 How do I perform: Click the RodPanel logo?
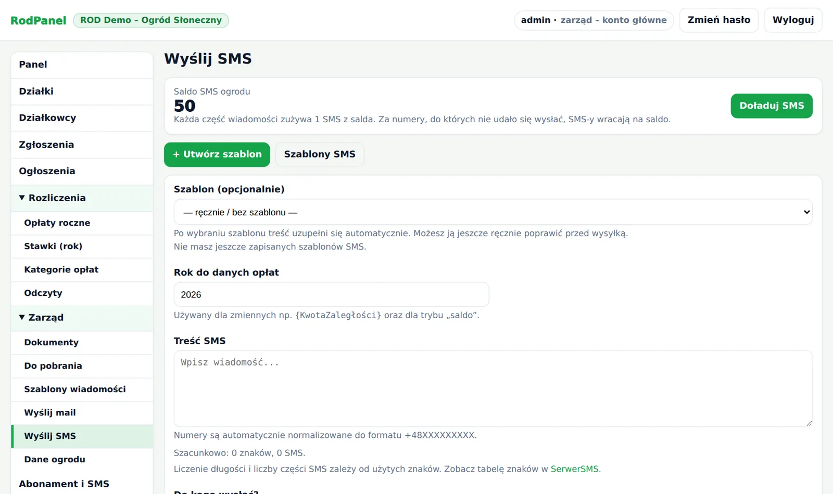coord(39,20)
